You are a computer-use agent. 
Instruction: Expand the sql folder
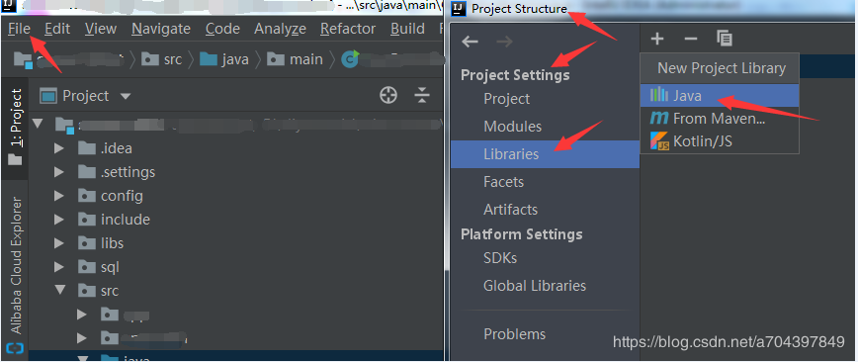(x=59, y=267)
